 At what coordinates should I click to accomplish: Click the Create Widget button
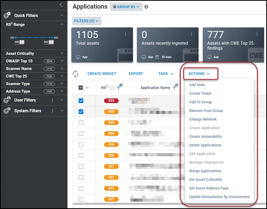102,74
